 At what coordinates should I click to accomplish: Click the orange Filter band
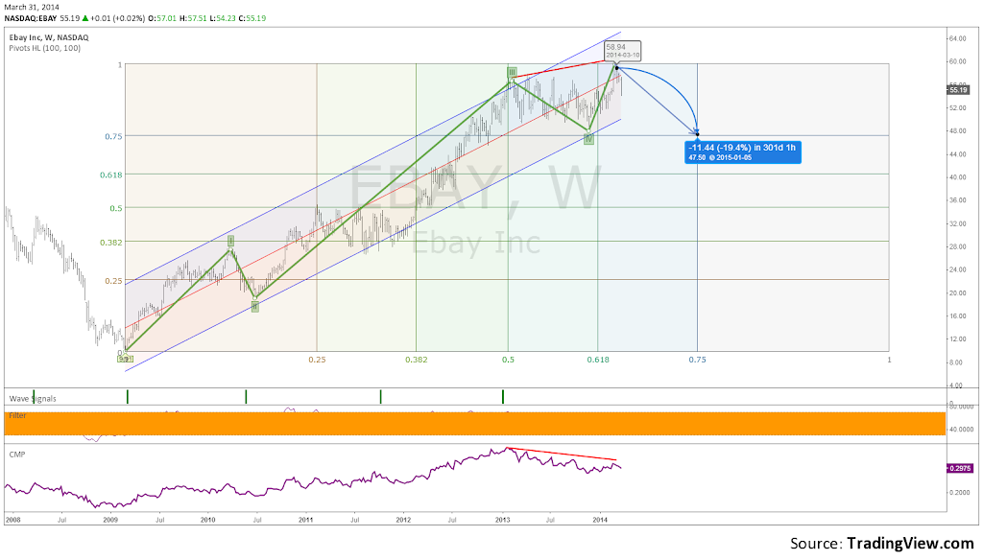pyautogui.click(x=474, y=424)
